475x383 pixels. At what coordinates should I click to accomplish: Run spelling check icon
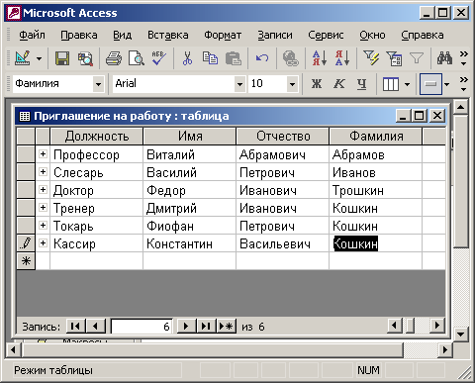(159, 58)
